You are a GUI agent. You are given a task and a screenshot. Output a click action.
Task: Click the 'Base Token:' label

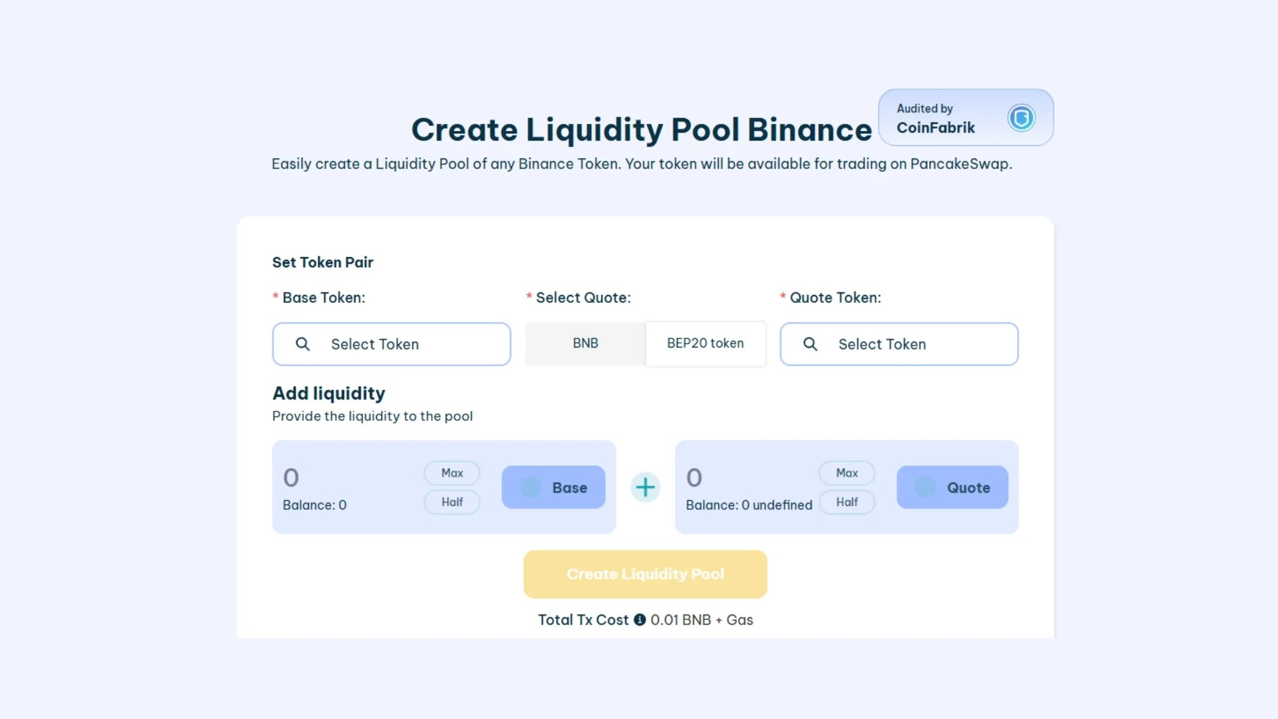323,298
